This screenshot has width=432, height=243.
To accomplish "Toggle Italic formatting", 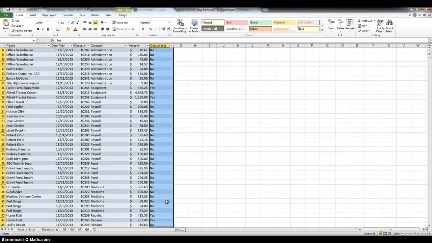I will click(x=43, y=29).
